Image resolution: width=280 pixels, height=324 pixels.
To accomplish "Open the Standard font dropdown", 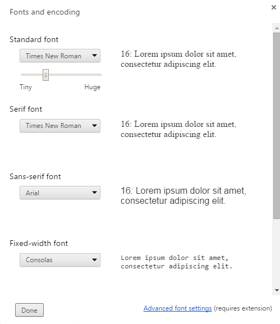I will tap(60, 56).
